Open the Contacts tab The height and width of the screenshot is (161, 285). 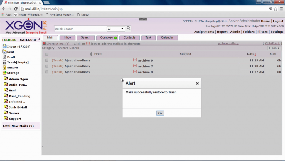click(130, 37)
